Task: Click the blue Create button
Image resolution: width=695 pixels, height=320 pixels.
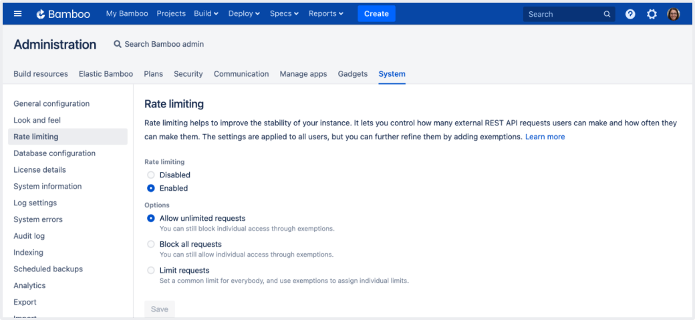Action: coord(376,14)
